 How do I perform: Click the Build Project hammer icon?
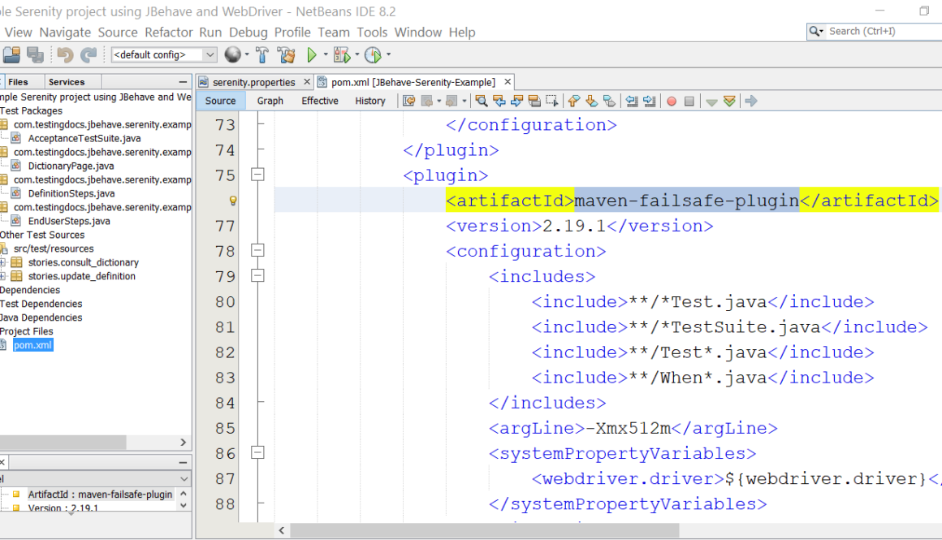[x=261, y=55]
